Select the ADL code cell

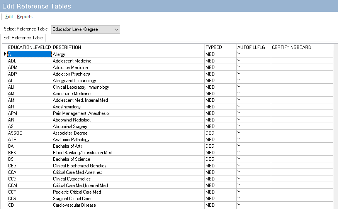29,61
